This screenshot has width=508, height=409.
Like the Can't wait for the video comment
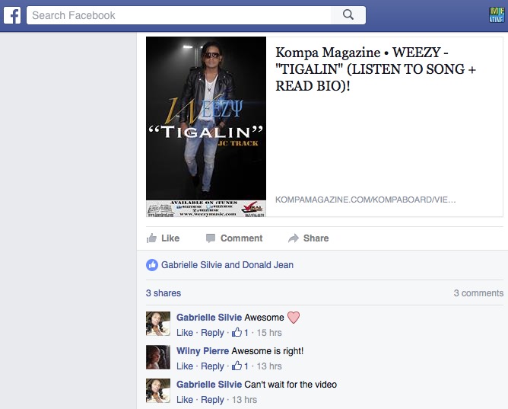pyautogui.click(x=185, y=400)
